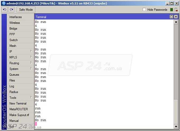Open the Switch menu item

click(x=21, y=40)
